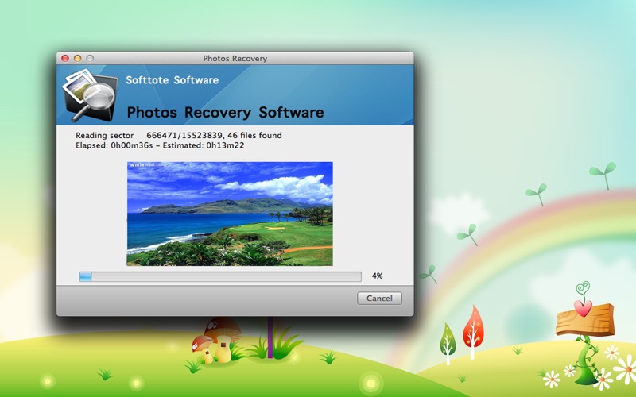
Task: Click the Photos Recovery window title
Action: coord(235,58)
